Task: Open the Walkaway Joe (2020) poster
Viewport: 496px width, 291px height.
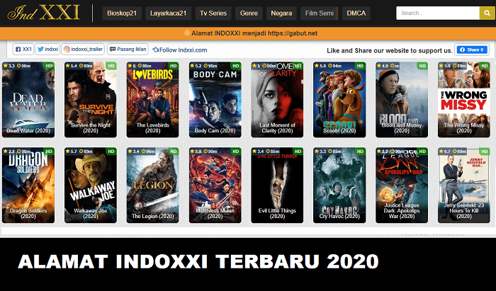Action: 91,186
